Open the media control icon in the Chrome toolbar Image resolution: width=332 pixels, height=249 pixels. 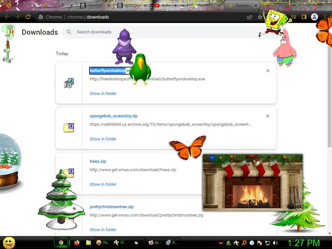tap(293, 17)
